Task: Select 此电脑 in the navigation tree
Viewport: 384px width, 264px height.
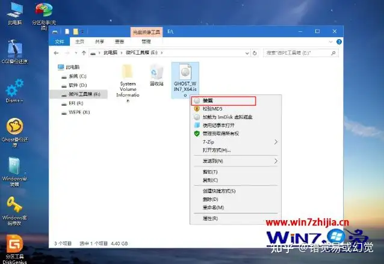Action: tap(69, 67)
